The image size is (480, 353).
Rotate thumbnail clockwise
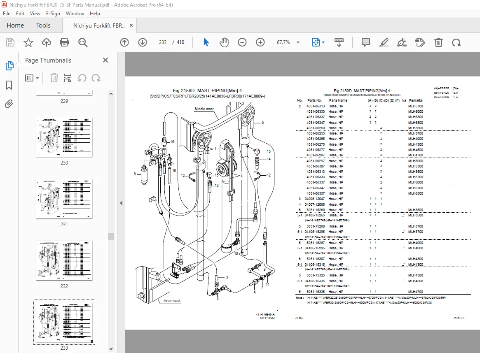(x=96, y=78)
